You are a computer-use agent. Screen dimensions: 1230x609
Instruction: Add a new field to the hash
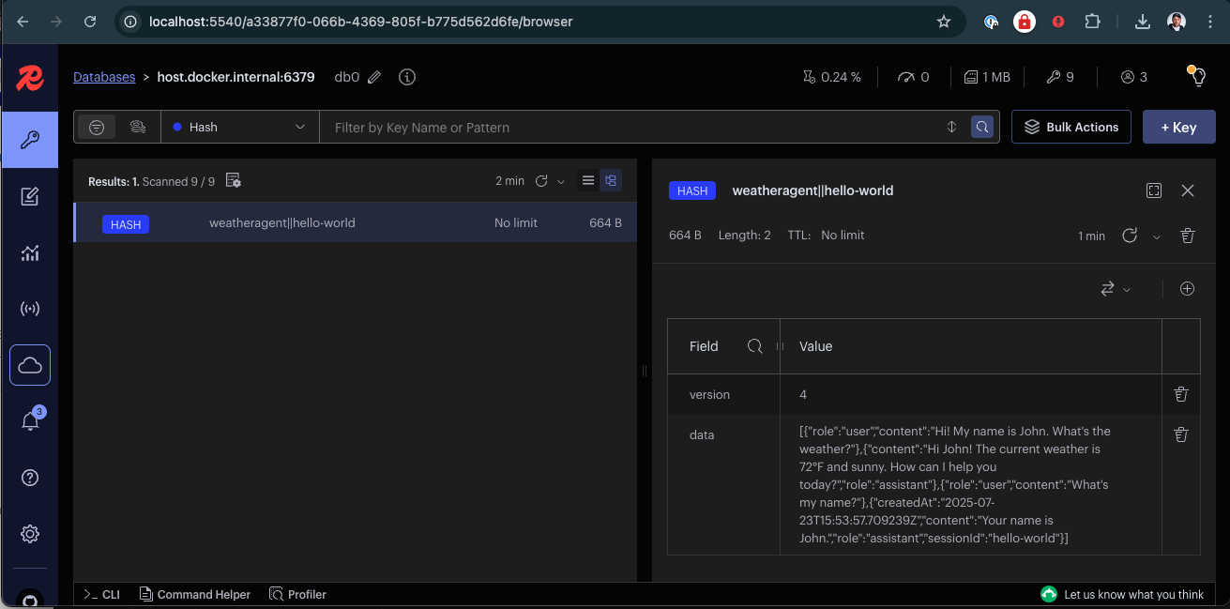pyautogui.click(x=1186, y=288)
